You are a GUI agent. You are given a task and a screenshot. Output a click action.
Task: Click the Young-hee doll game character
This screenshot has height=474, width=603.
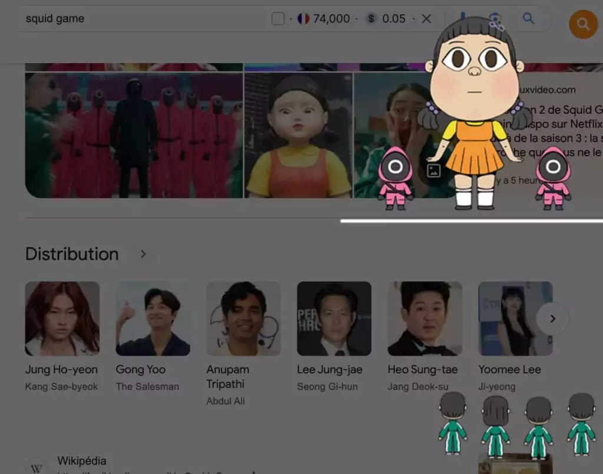click(x=475, y=112)
